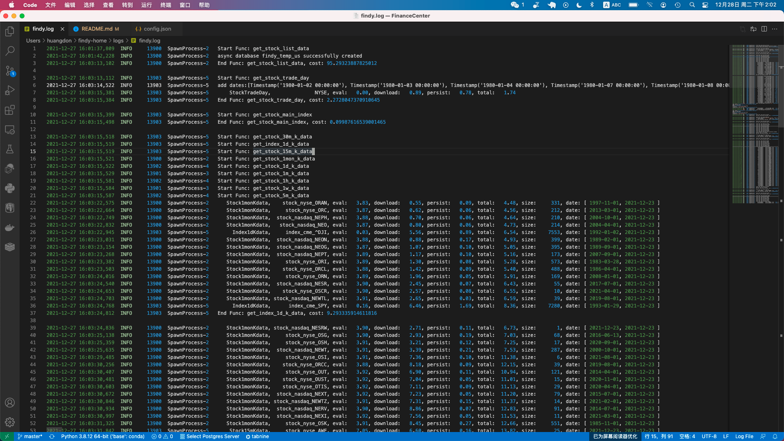Open the PostgreSQL elephant view
The image size is (784, 441).
(10, 208)
